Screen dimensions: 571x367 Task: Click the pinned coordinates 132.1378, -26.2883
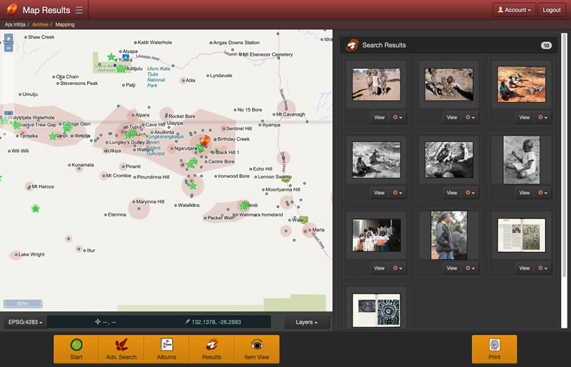tap(216, 322)
